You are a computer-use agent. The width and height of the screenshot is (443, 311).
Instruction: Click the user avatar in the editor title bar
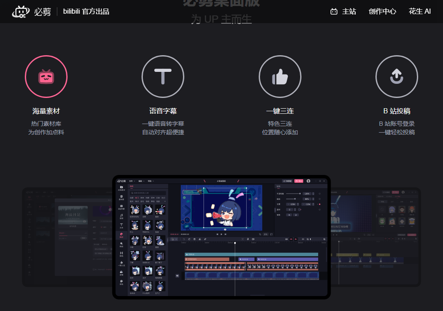coord(309,181)
